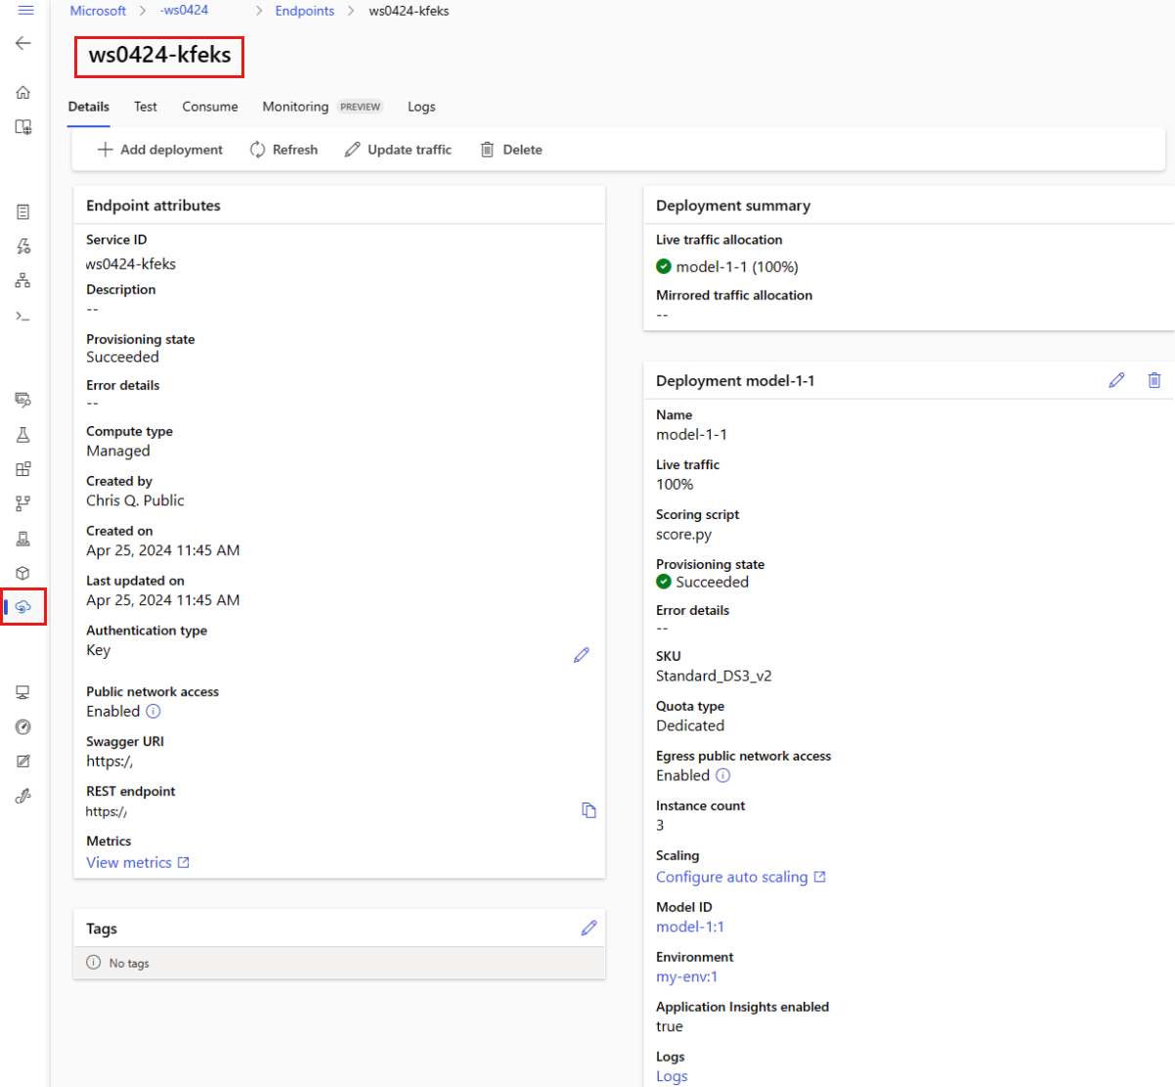Go to Home via the sidebar icon
This screenshot has width=1175, height=1087.
(x=23, y=93)
